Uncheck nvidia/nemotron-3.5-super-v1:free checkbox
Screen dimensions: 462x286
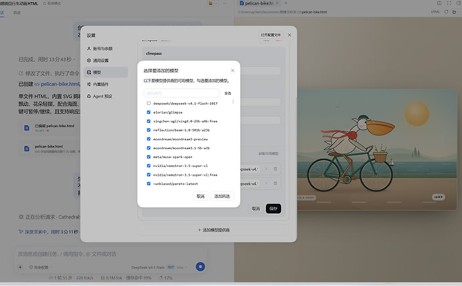[149, 174]
